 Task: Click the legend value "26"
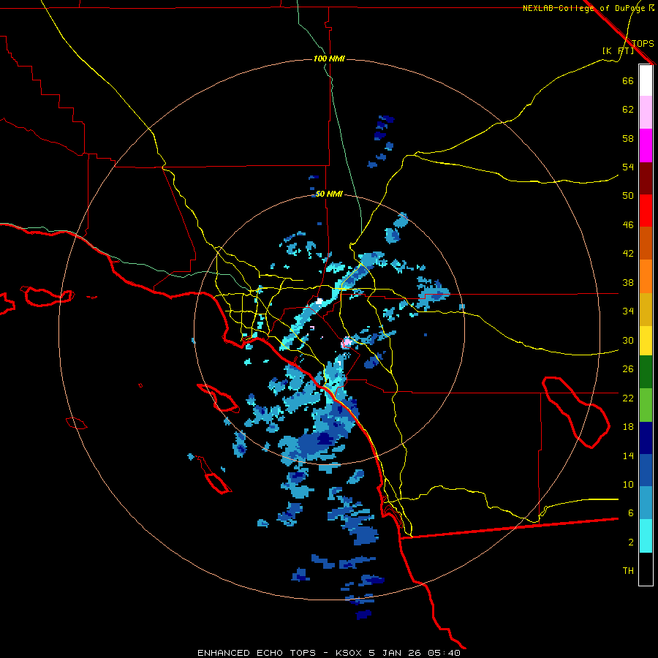tap(628, 369)
